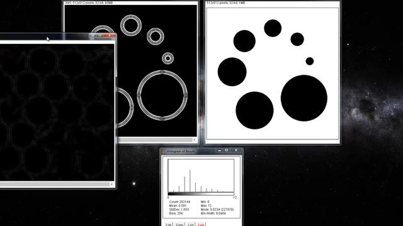
Task: Close the Histogram of Results window
Action: point(236,151)
